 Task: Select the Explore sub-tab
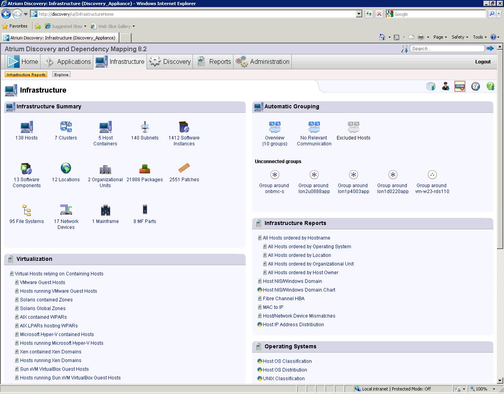click(61, 74)
